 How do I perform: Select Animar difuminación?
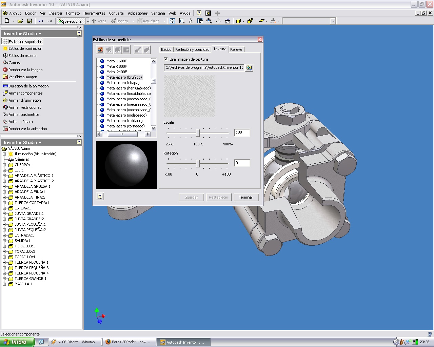tap(22, 100)
